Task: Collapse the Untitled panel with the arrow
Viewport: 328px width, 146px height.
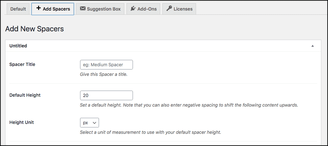Action: tap(312, 46)
